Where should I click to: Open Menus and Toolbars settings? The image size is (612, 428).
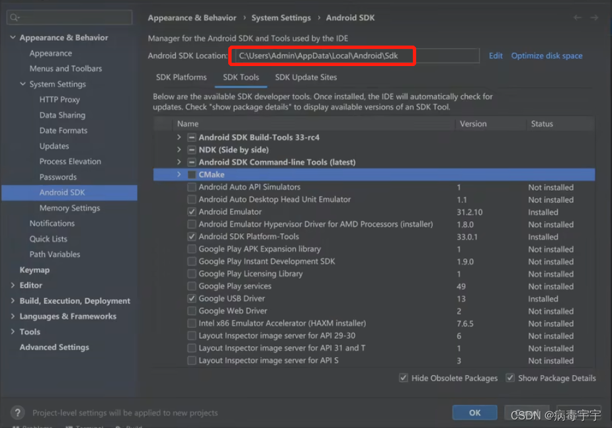[x=66, y=69]
